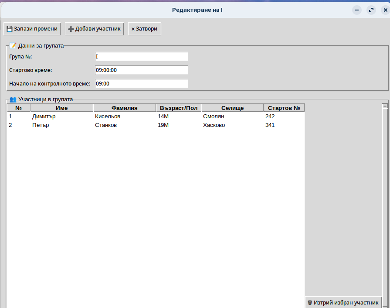Screen dimensions: 390x308
Task: Click the Начало на контролното време field
Action: (141, 84)
